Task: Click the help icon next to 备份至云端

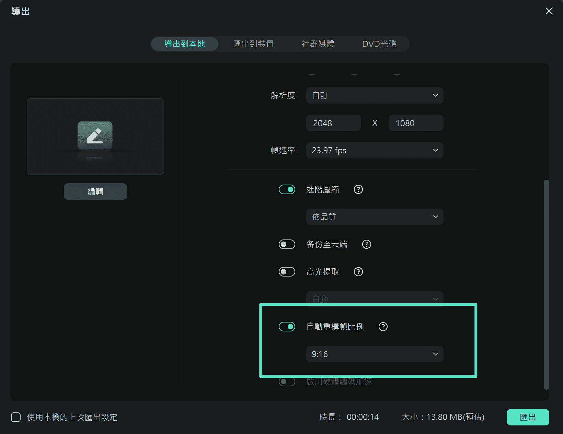Action: coord(367,244)
